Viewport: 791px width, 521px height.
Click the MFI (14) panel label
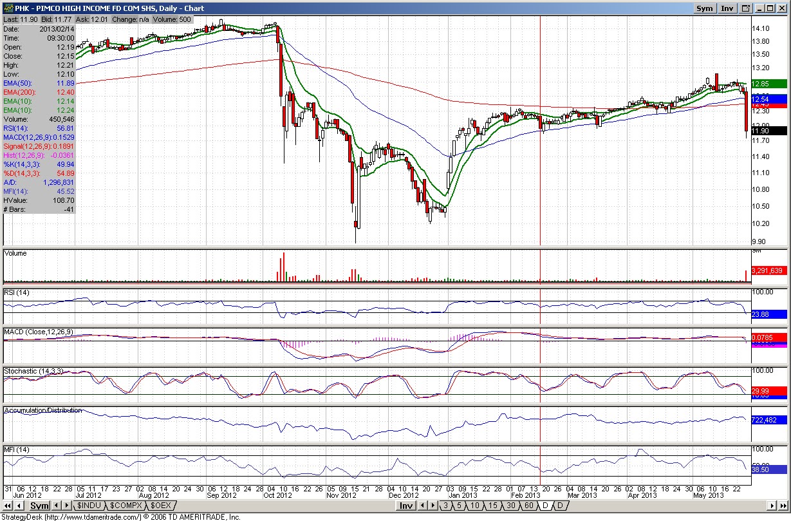tap(17, 449)
